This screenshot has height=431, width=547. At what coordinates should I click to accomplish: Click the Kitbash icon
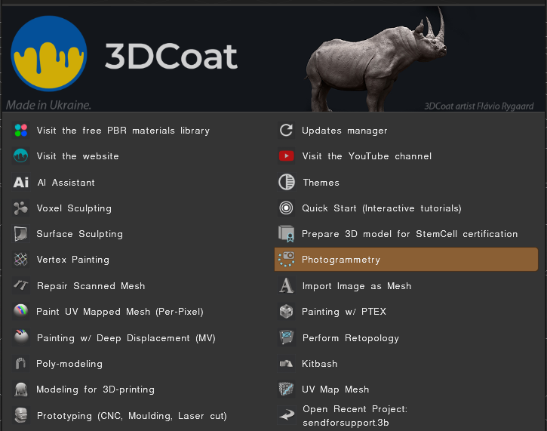point(287,363)
